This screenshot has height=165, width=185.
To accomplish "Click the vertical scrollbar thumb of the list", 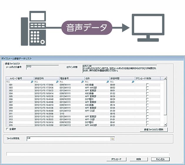I will (165, 97).
